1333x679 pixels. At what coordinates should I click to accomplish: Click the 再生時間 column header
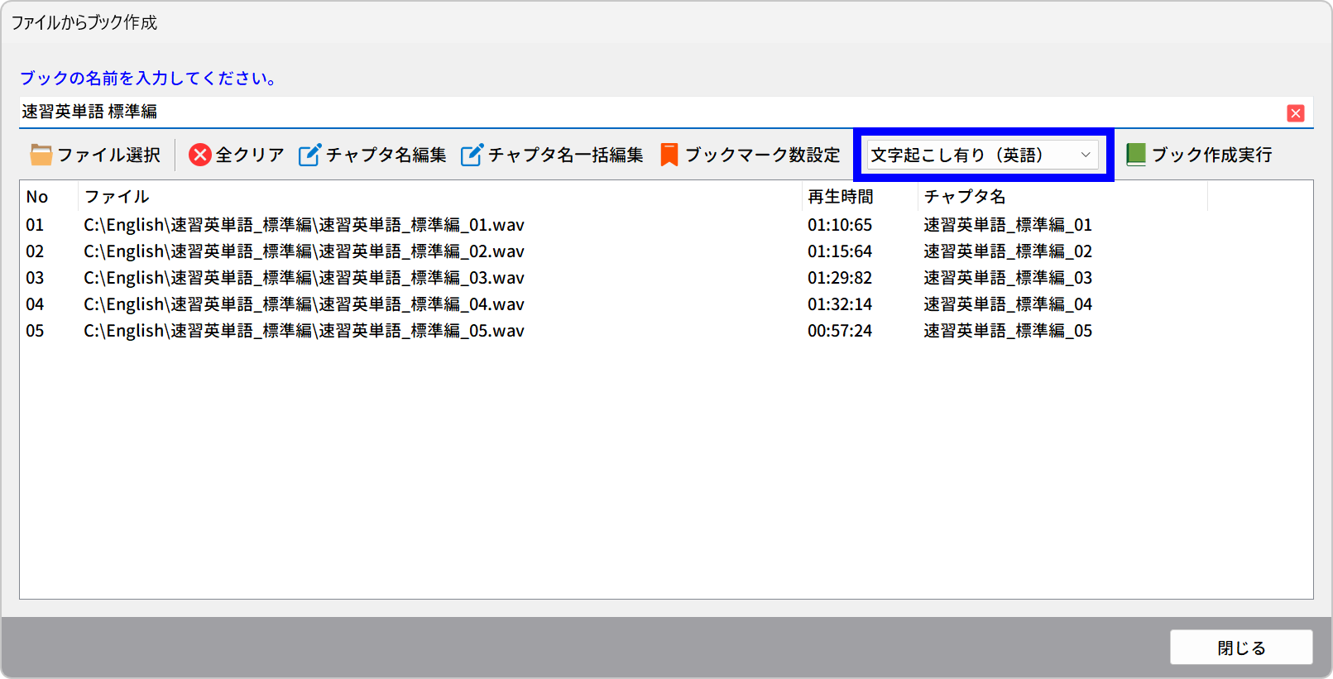841,197
